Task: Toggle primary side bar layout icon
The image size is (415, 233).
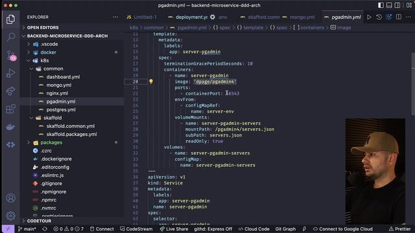Action: point(381,5)
